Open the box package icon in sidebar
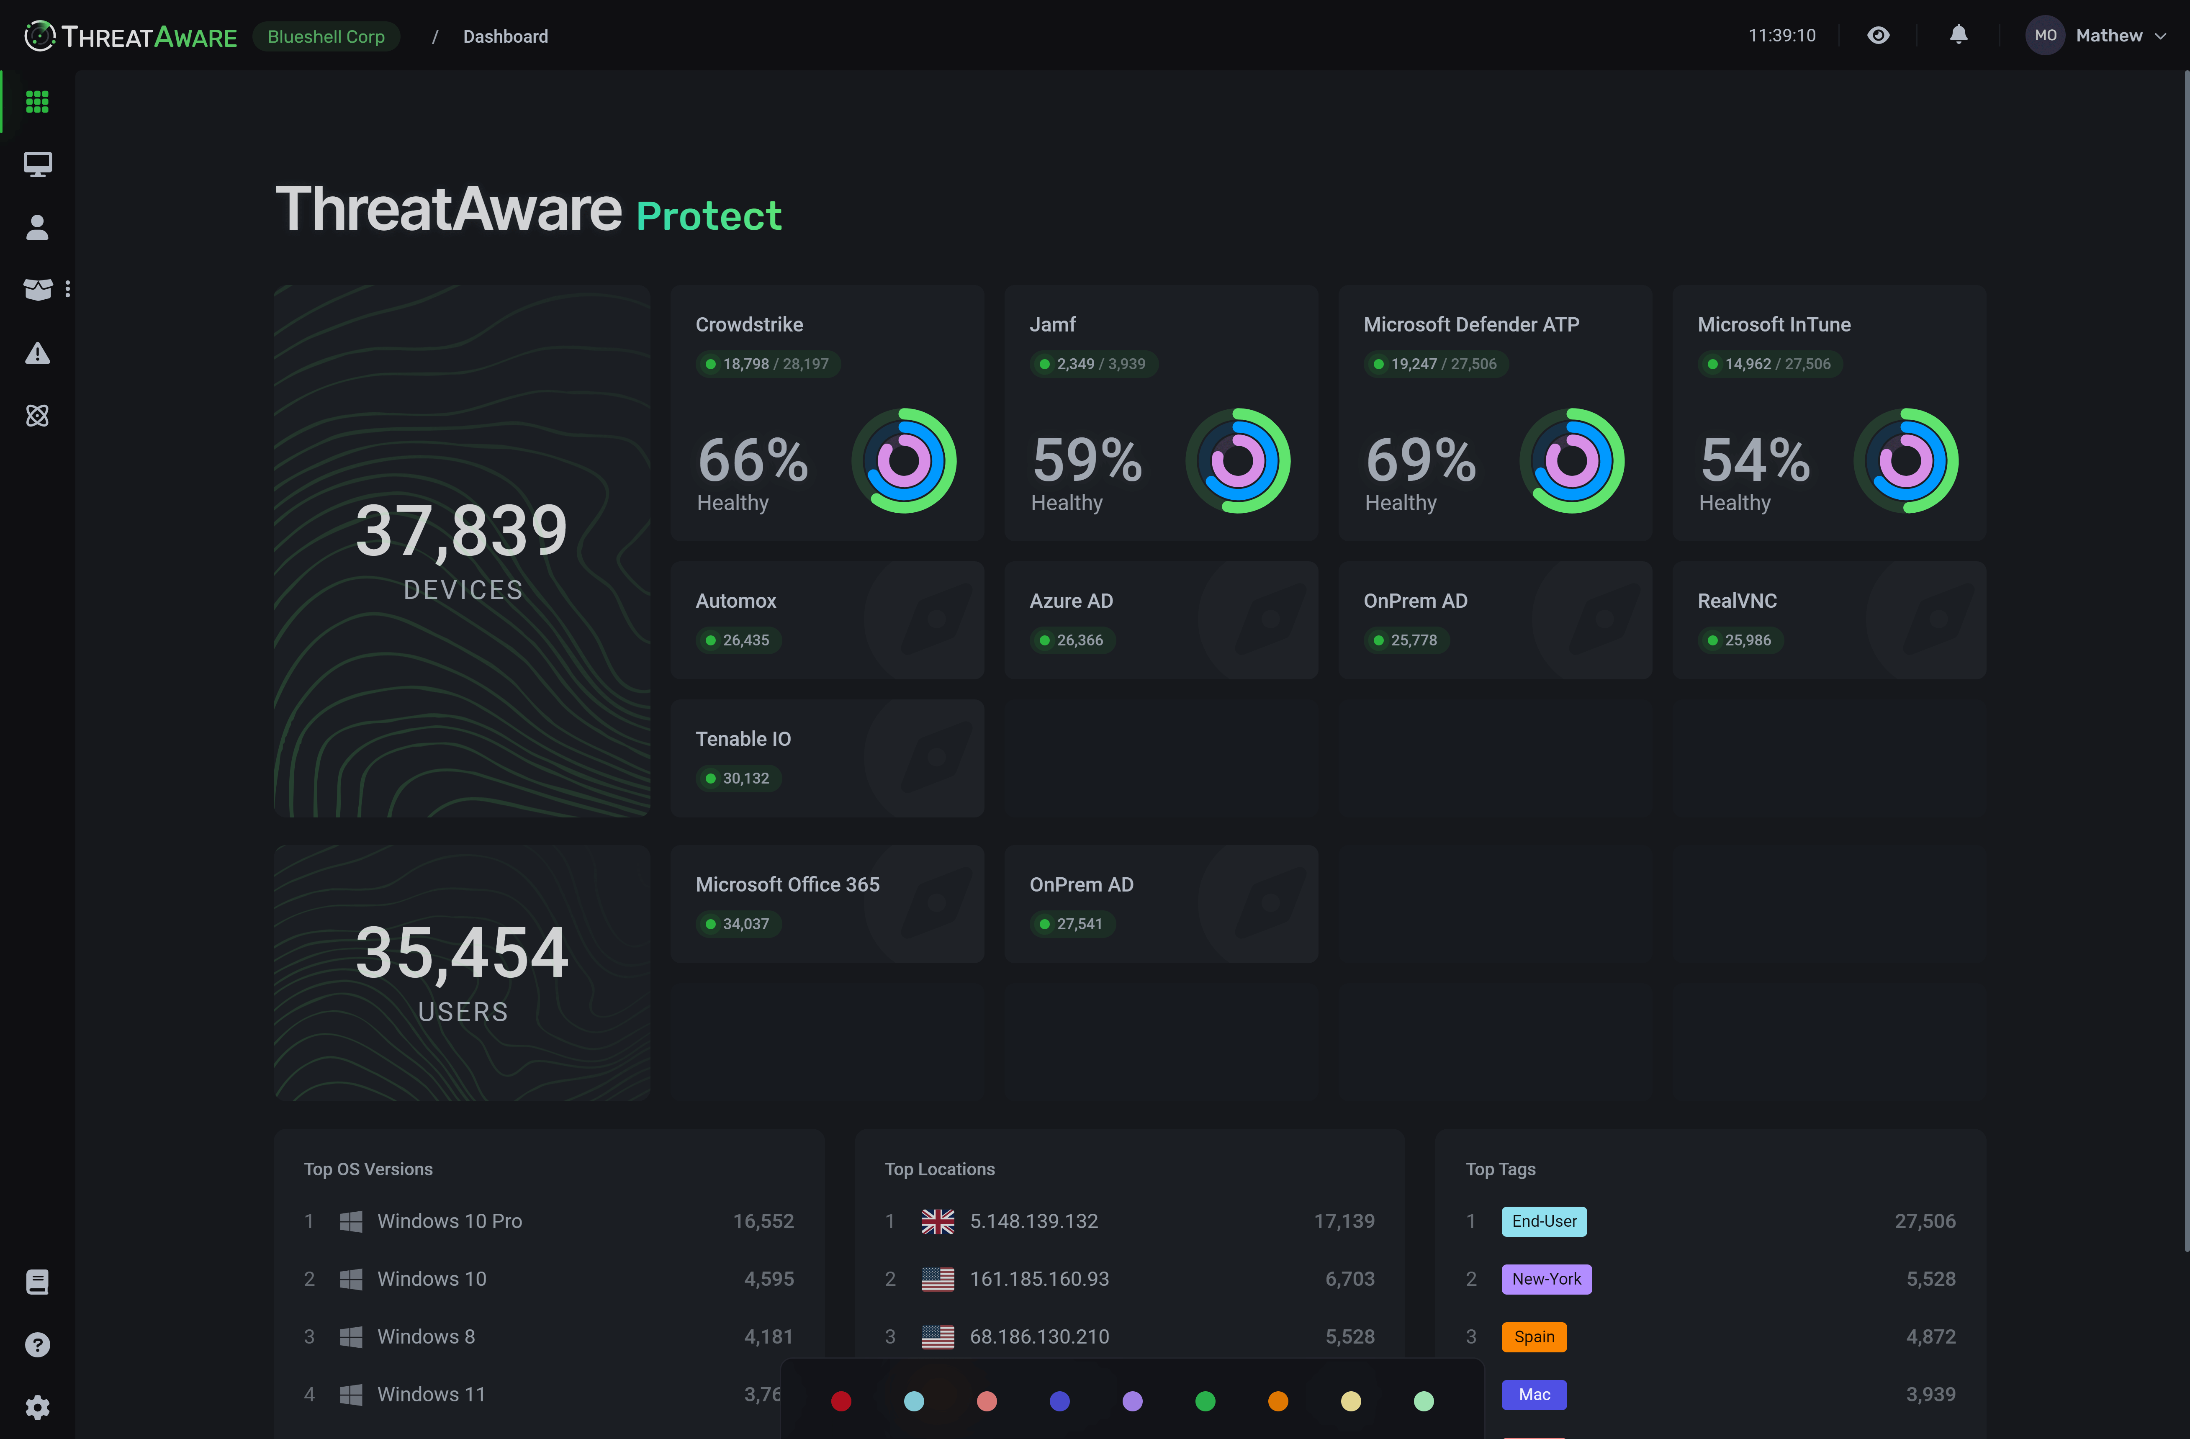 coord(38,290)
